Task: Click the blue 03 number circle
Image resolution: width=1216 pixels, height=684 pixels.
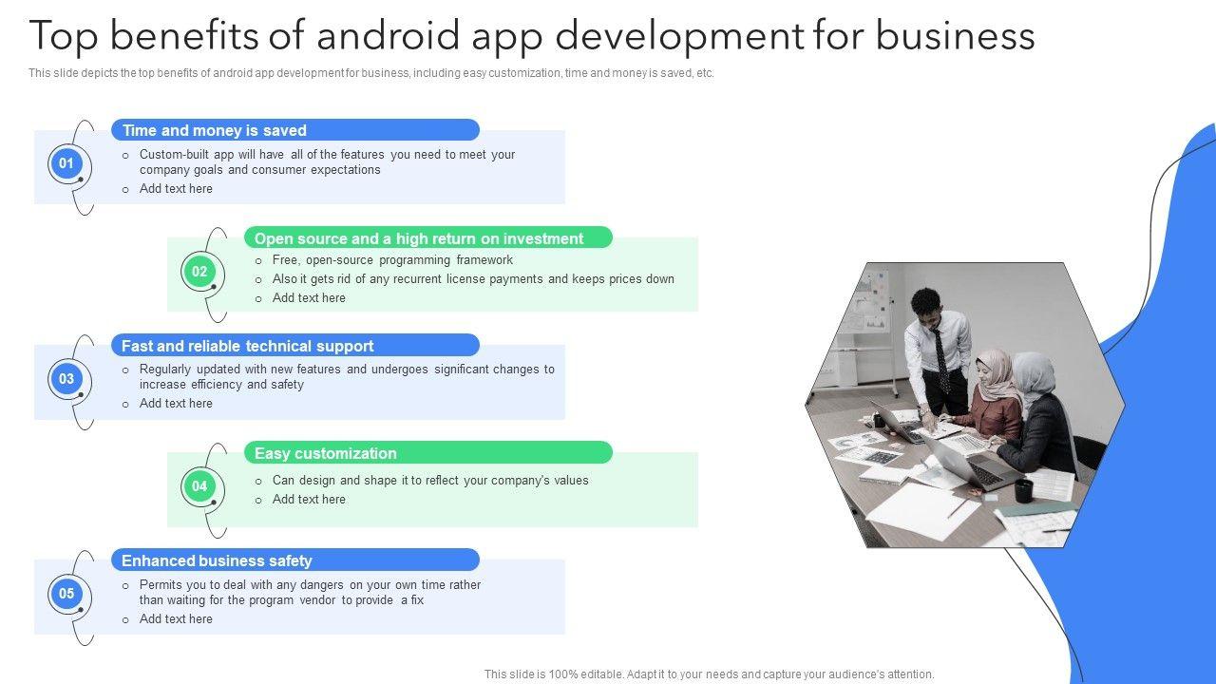Action: (66, 379)
